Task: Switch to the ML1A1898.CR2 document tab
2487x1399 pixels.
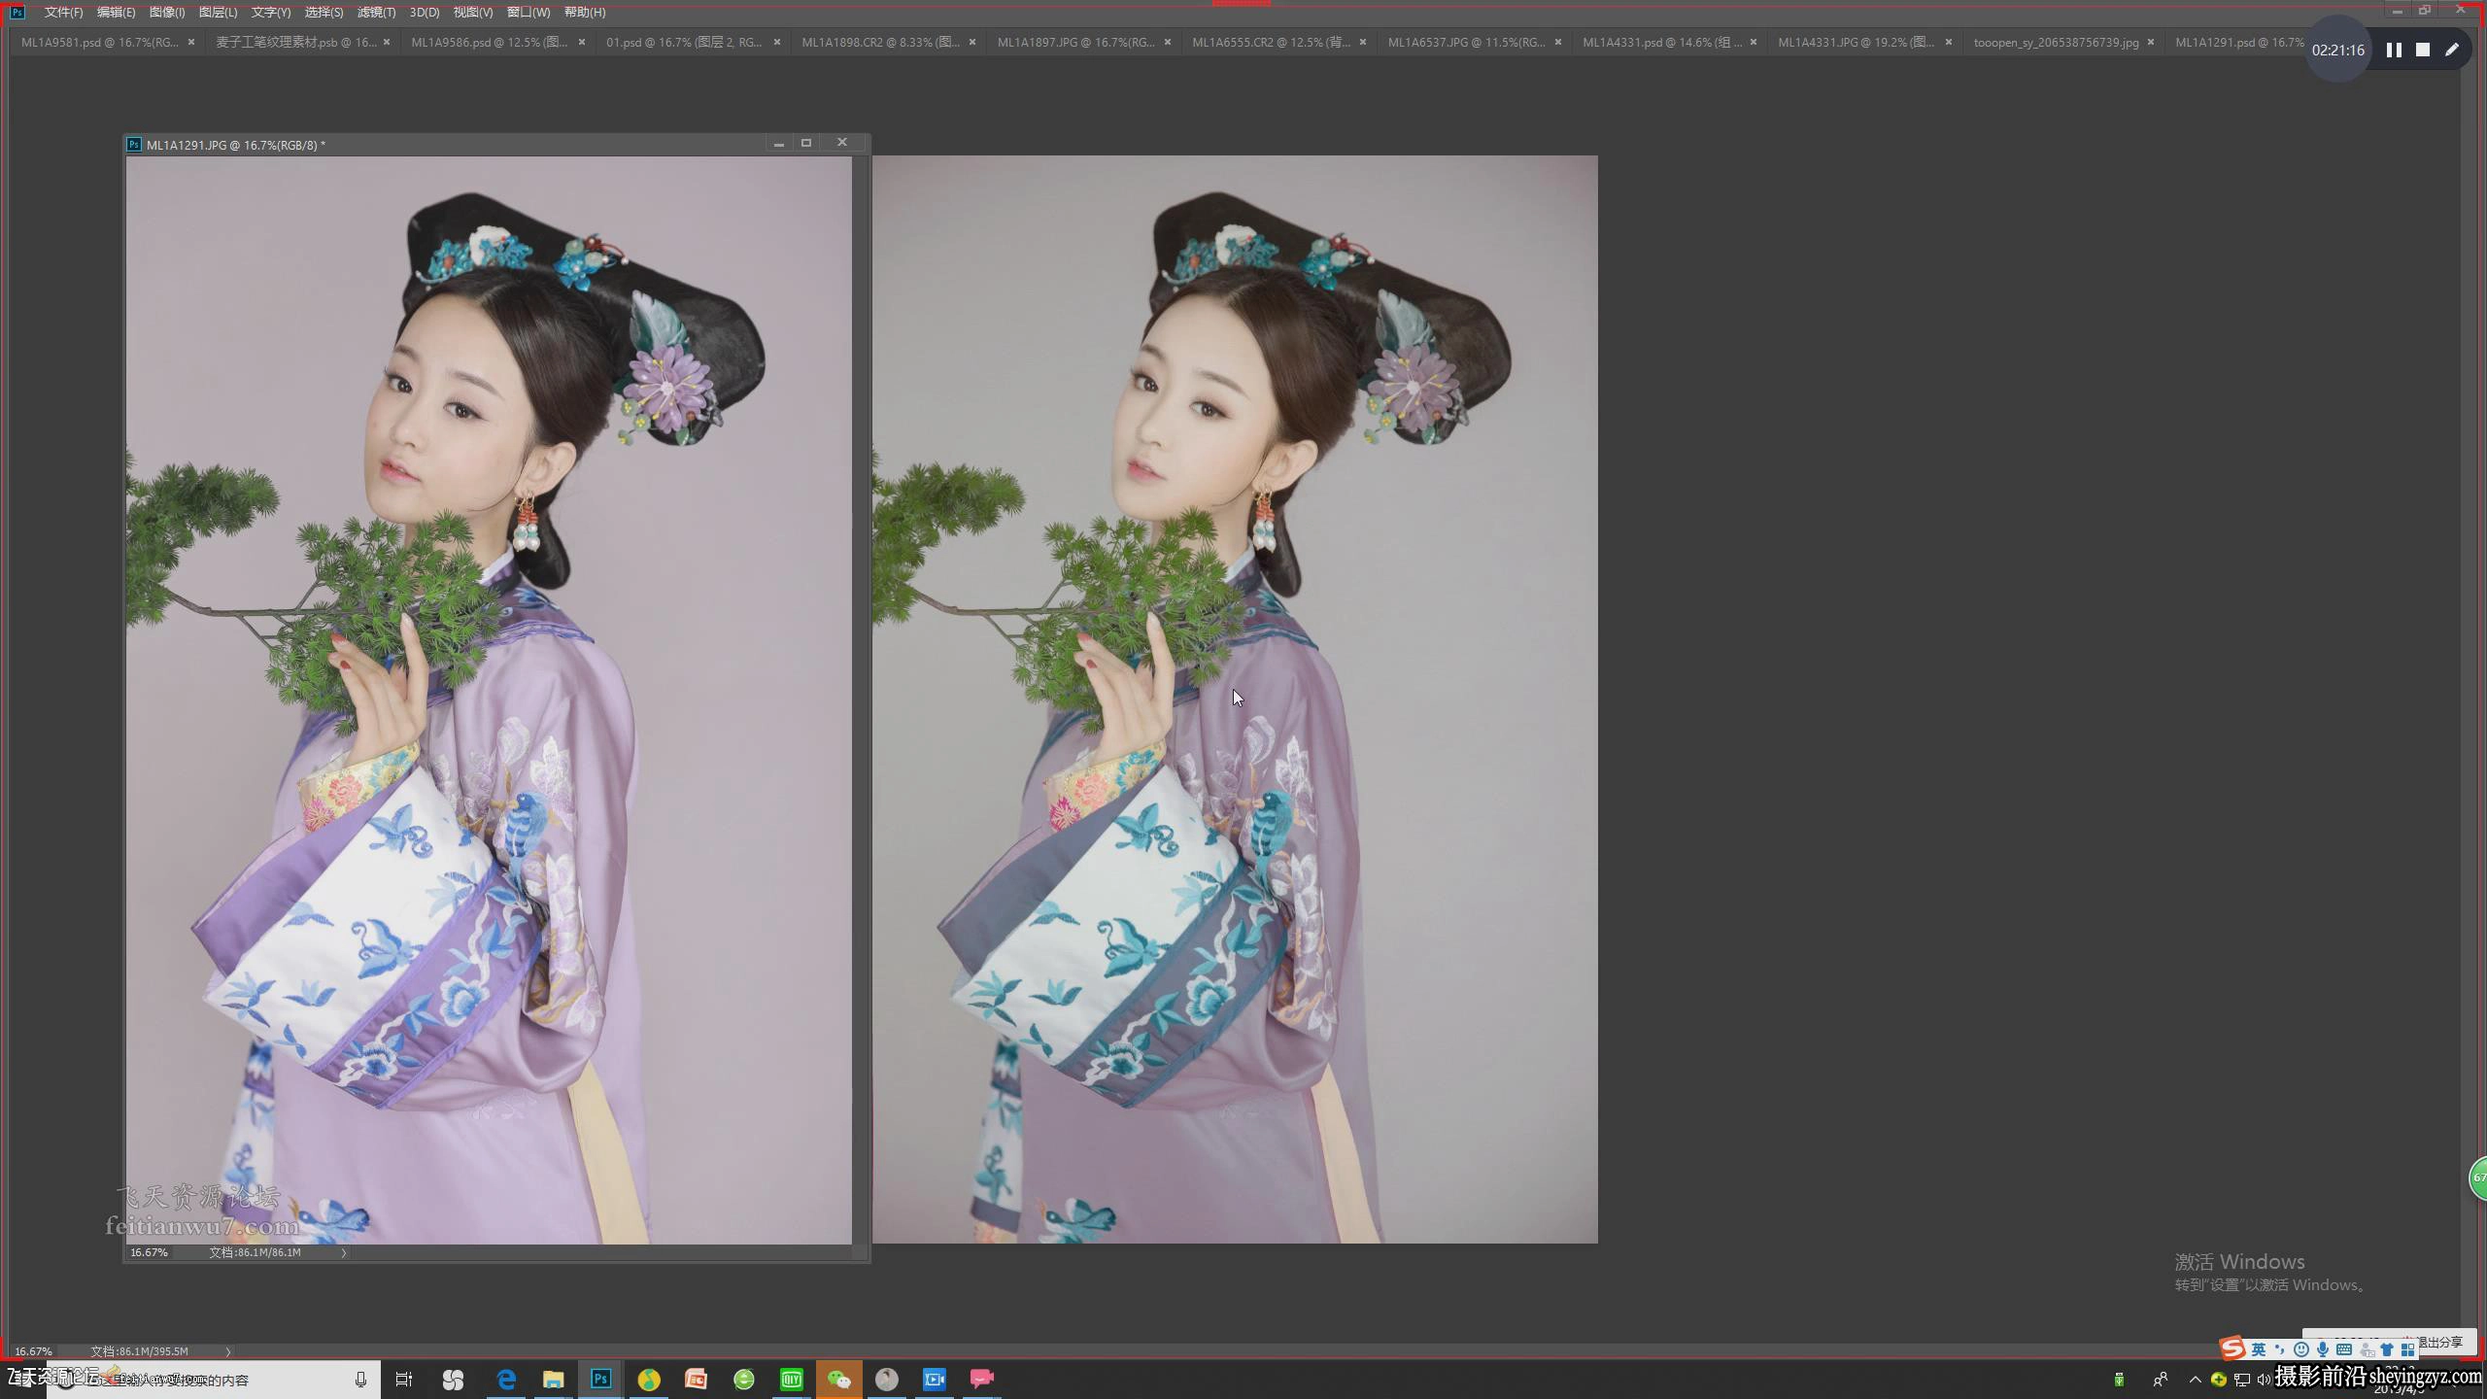Action: (x=880, y=43)
